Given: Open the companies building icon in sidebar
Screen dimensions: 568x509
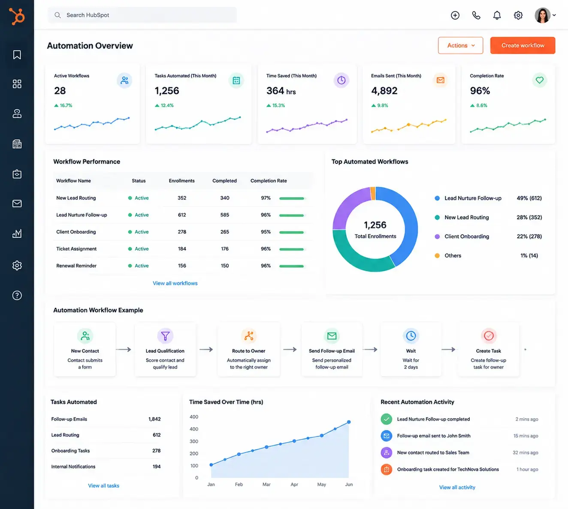Looking at the screenshot, I should 17,144.
